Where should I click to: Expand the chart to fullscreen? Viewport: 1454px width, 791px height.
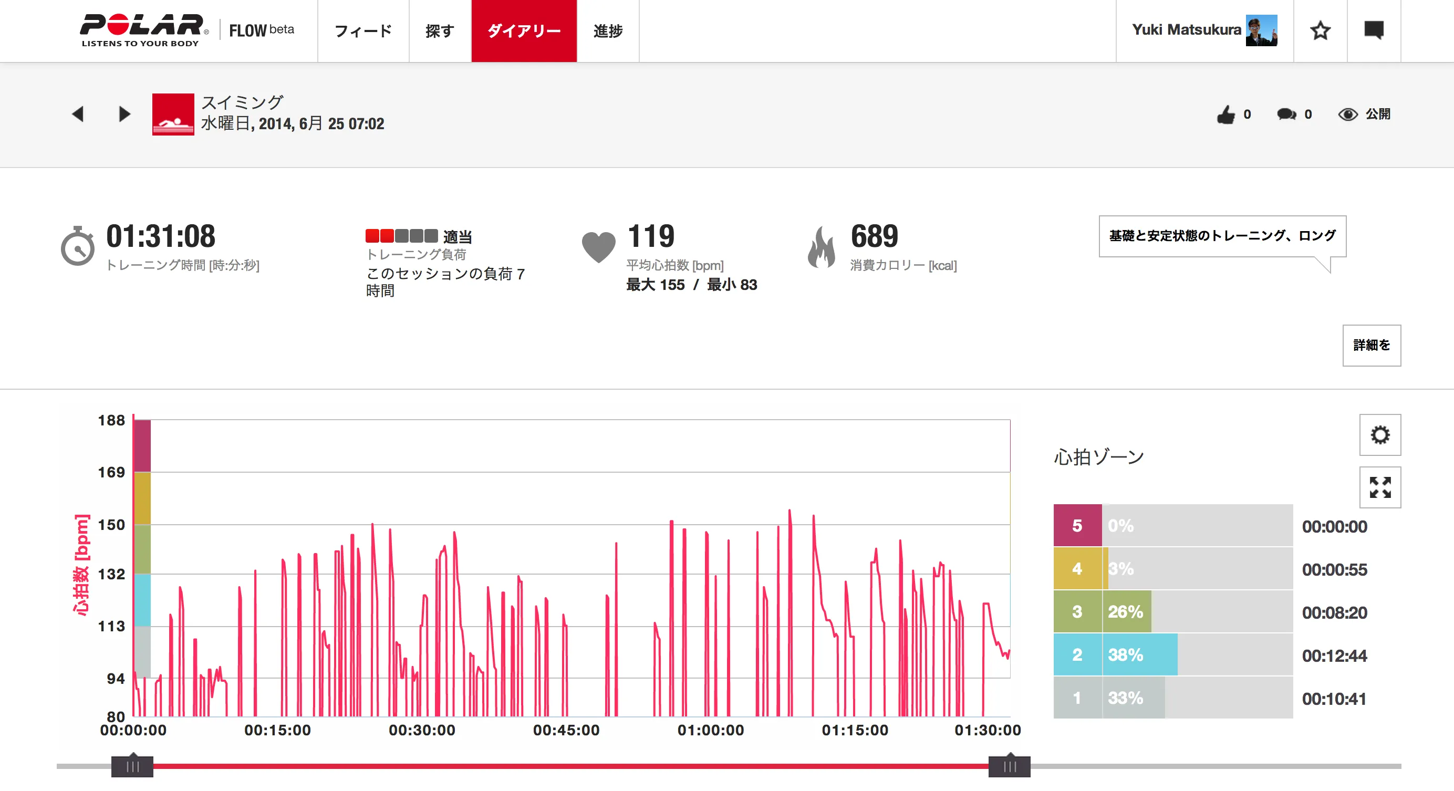coord(1379,487)
